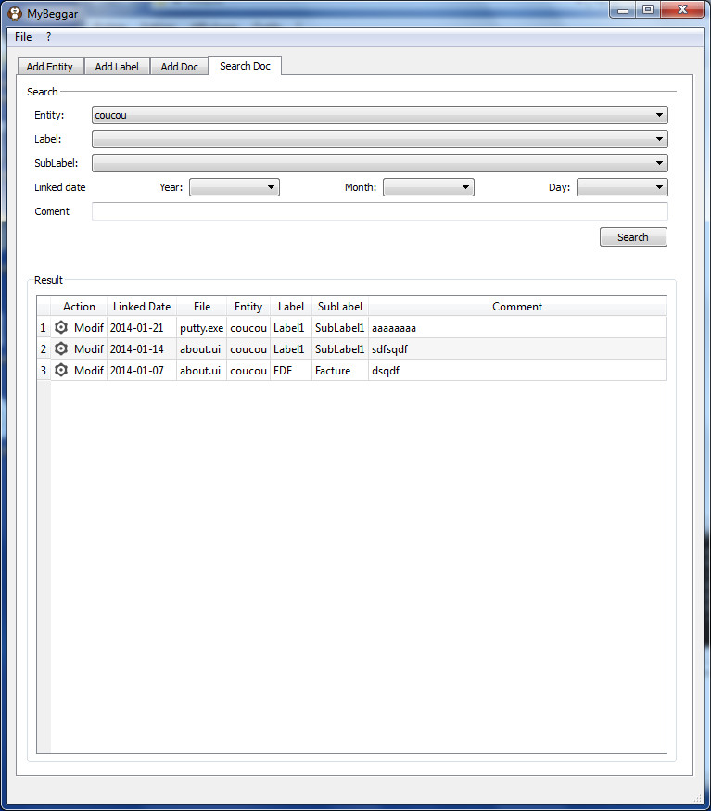The image size is (711, 811).
Task: Open the Entity dropdown showing coucou
Action: pos(380,115)
